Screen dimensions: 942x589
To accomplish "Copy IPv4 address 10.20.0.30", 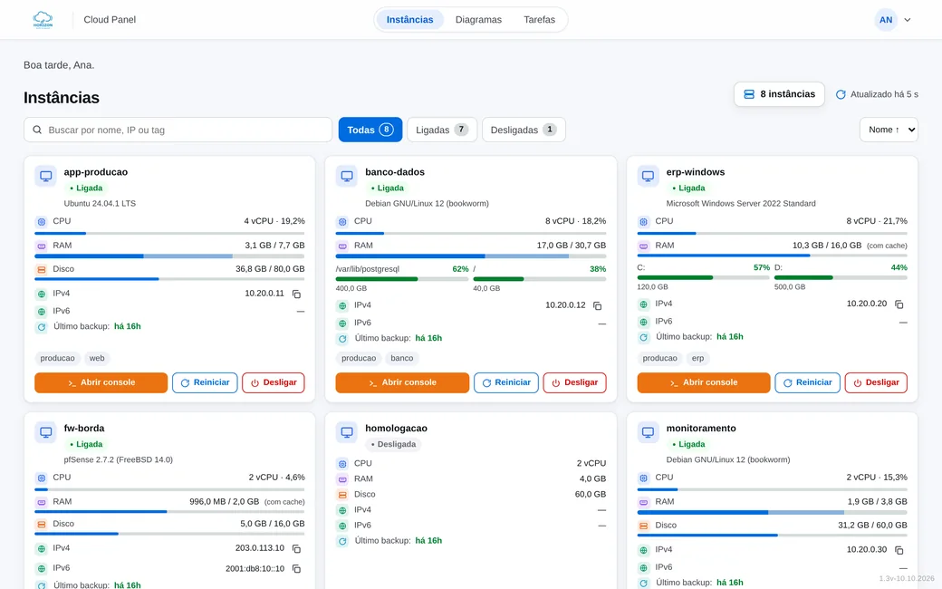I will [899, 550].
